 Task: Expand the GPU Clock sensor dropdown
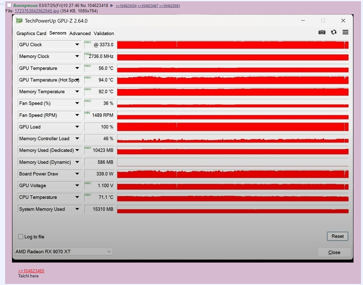point(77,45)
